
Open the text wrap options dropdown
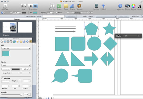pyautogui.click(x=91, y=13)
